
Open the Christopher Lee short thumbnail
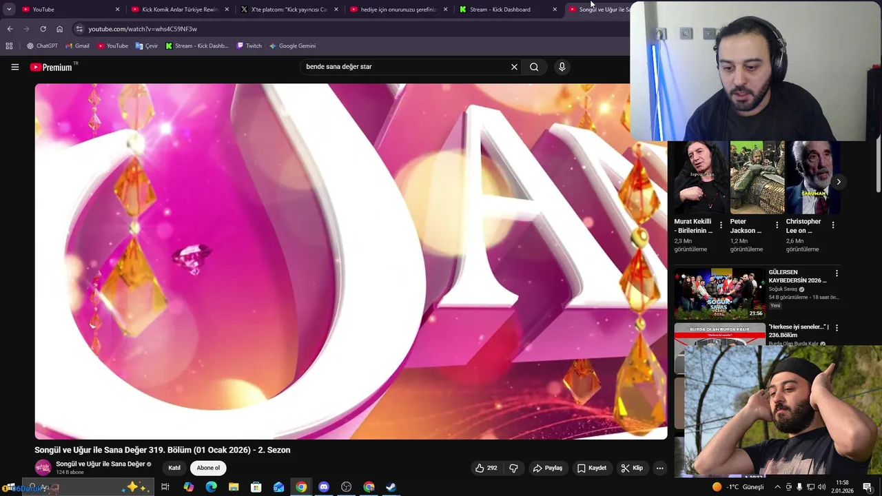812,178
